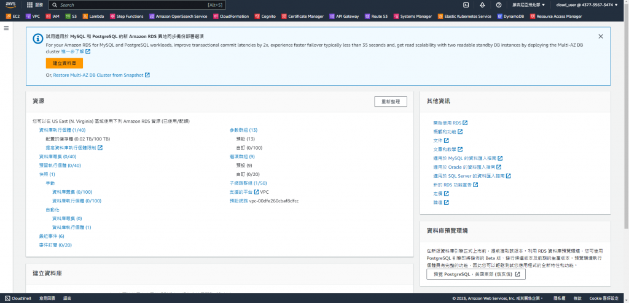Screen dimensions: 629x303
Task: Open the 文件 documentation link
Action: point(440,140)
